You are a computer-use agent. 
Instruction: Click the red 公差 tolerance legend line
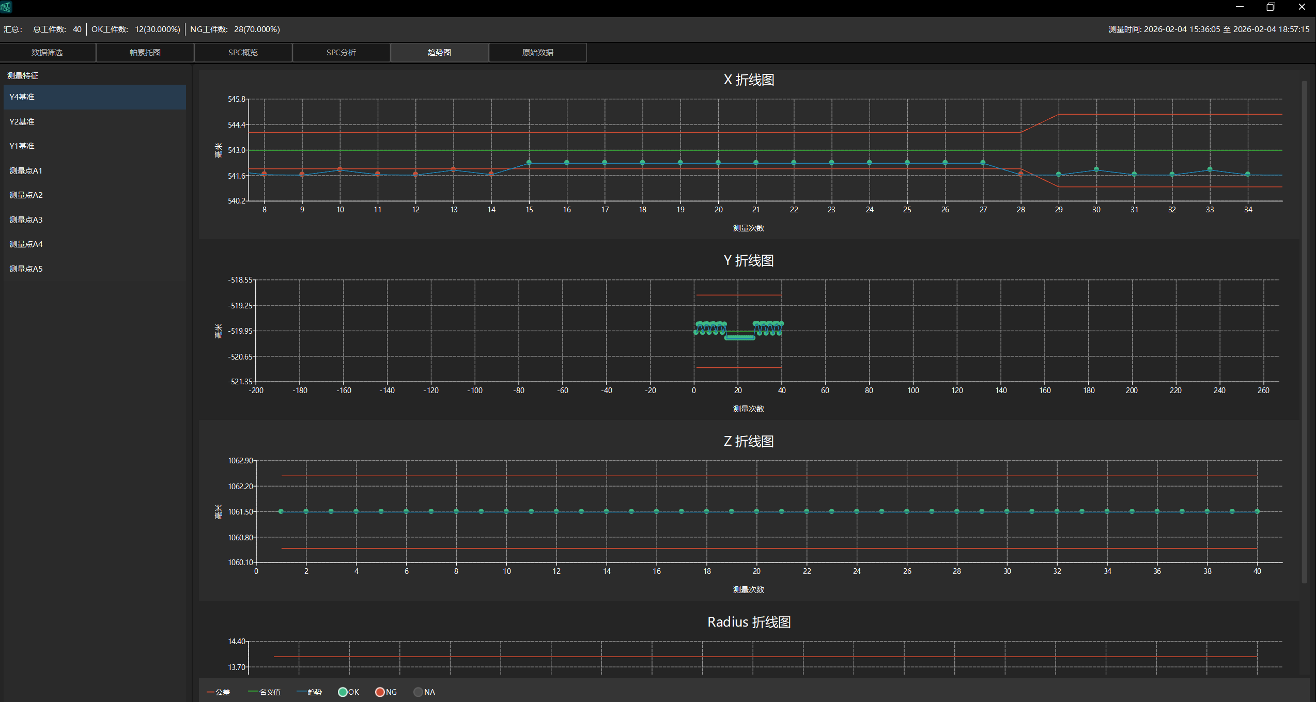point(210,692)
